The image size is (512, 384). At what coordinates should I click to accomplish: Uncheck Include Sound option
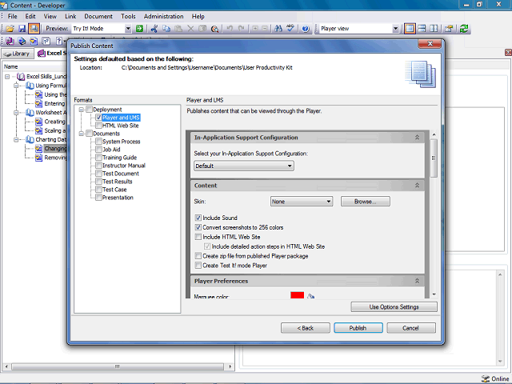click(x=198, y=218)
